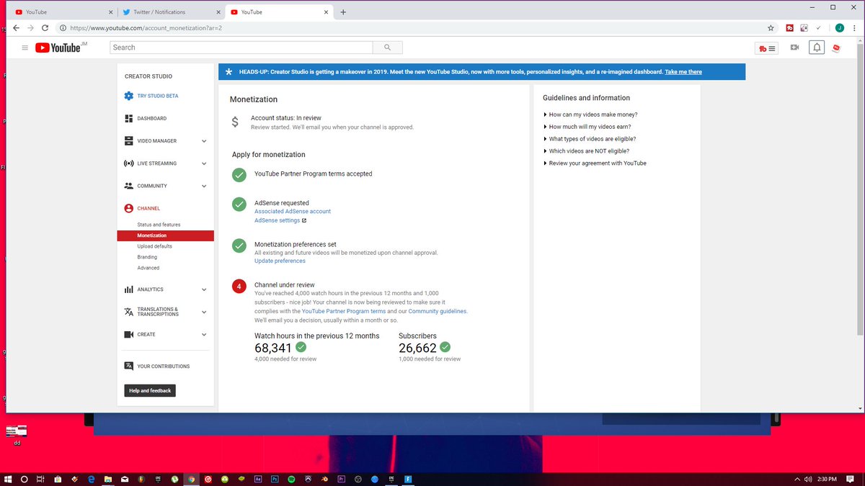Open the channel avatar account menu
The width and height of the screenshot is (865, 486).
pos(836,48)
